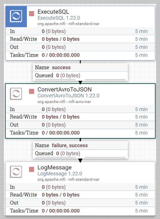Click the LogMessage processor icon
The width and height of the screenshot is (160, 219).
(16, 172)
